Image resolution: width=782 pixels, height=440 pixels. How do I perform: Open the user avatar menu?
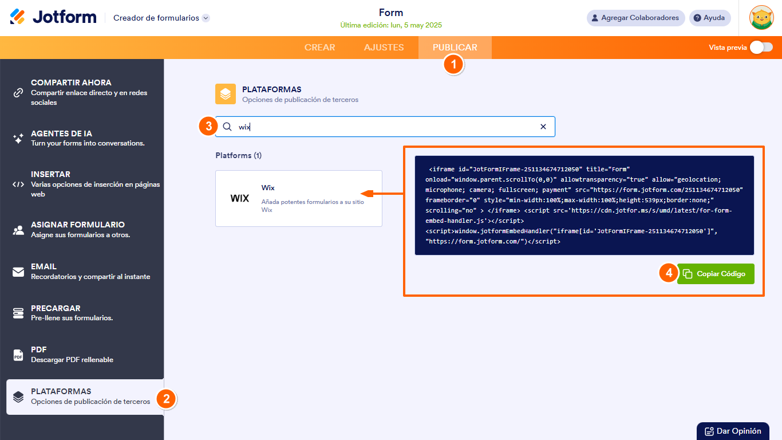[761, 18]
